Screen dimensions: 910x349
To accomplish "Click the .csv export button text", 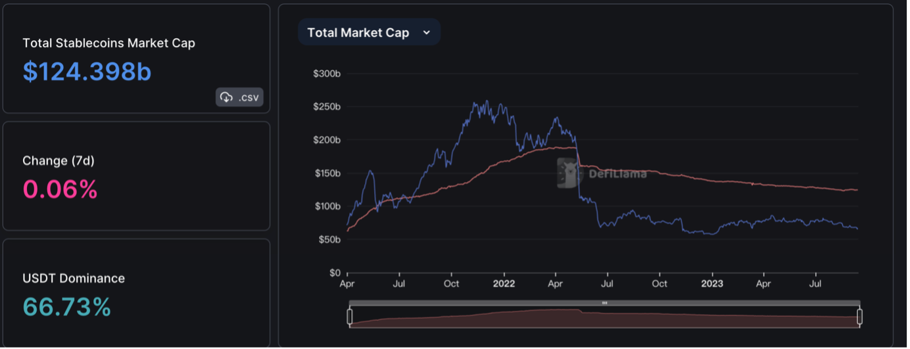I will click(249, 97).
